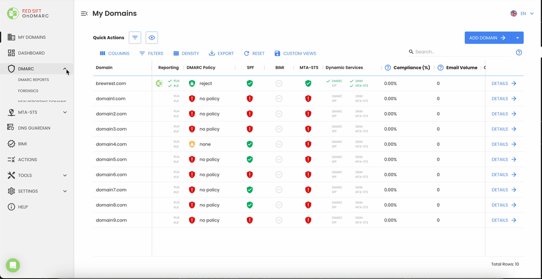Click the ADD DOMAIN button
This screenshot has height=279, width=542.
[487, 38]
